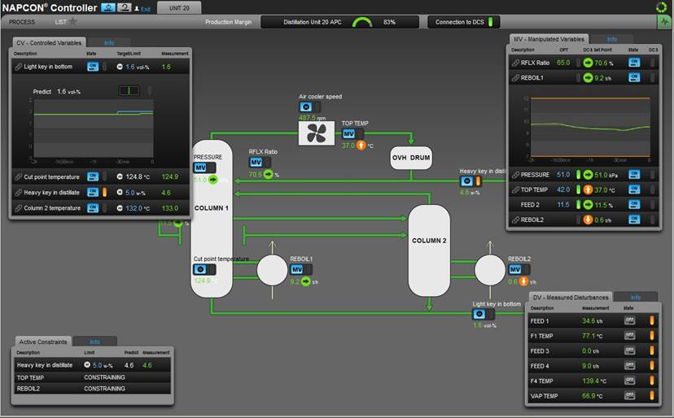Open the PROCESS view
Screen dimensions: 674x418
tap(22, 22)
